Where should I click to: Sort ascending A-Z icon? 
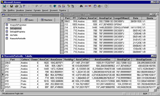59,6
